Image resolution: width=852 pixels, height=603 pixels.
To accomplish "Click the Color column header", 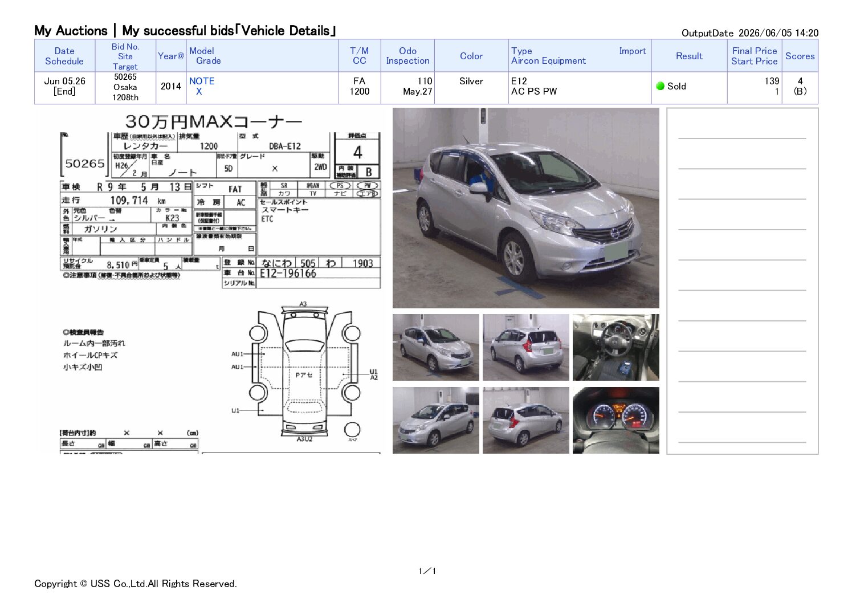I will click(471, 56).
